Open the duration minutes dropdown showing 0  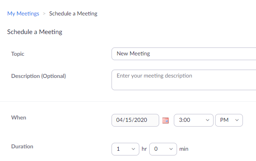pyautogui.click(x=163, y=149)
